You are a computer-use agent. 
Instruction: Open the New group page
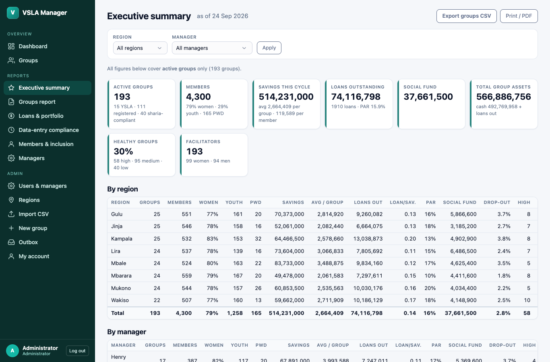[x=48, y=228]
